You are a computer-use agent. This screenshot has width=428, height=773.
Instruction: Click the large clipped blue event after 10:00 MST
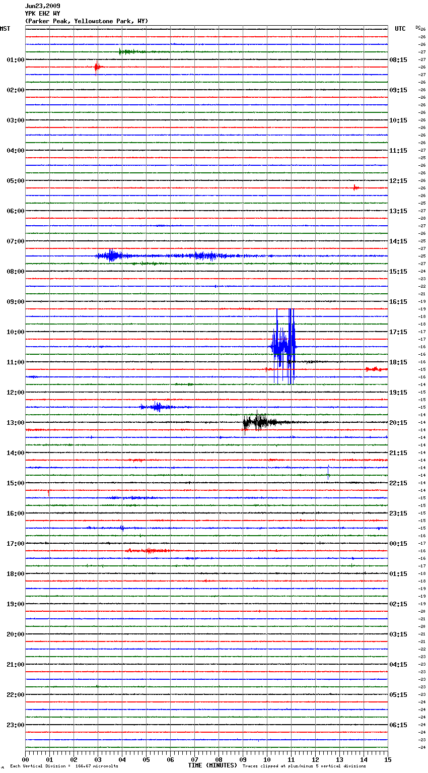pyautogui.click(x=283, y=346)
